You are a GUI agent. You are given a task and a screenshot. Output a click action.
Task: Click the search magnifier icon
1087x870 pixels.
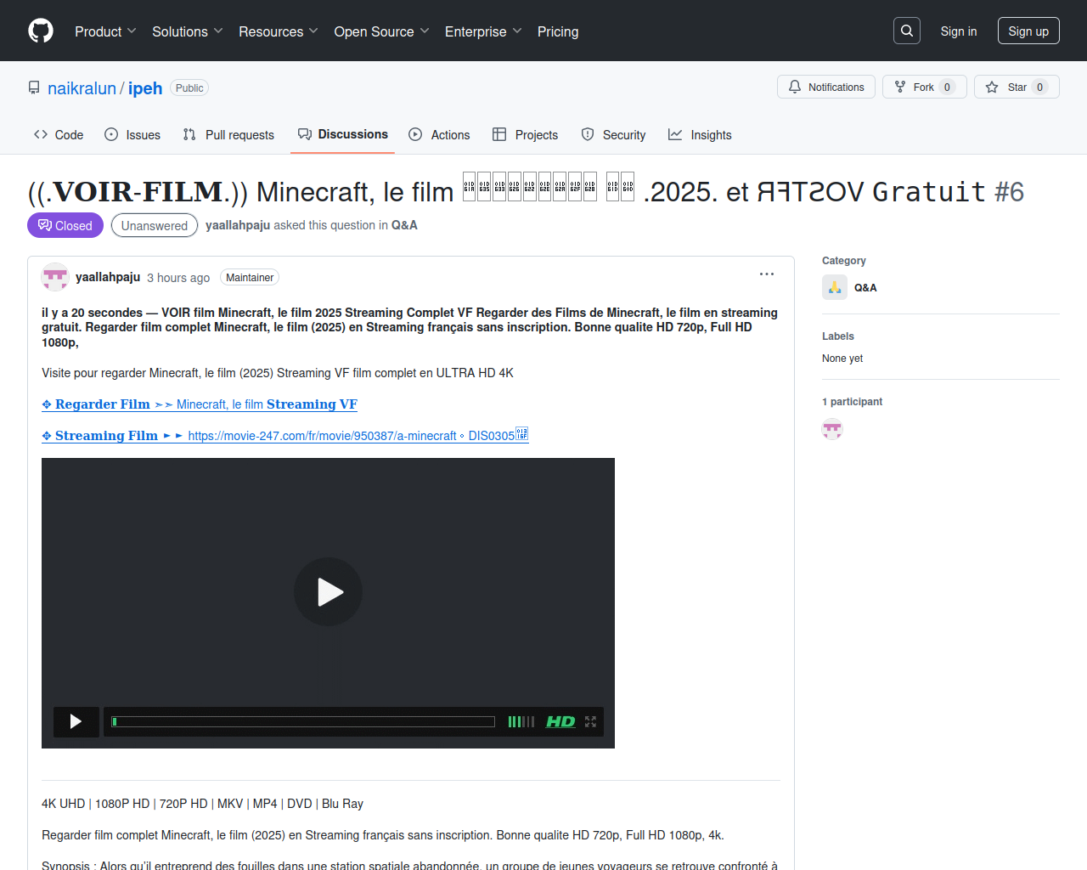click(x=907, y=31)
